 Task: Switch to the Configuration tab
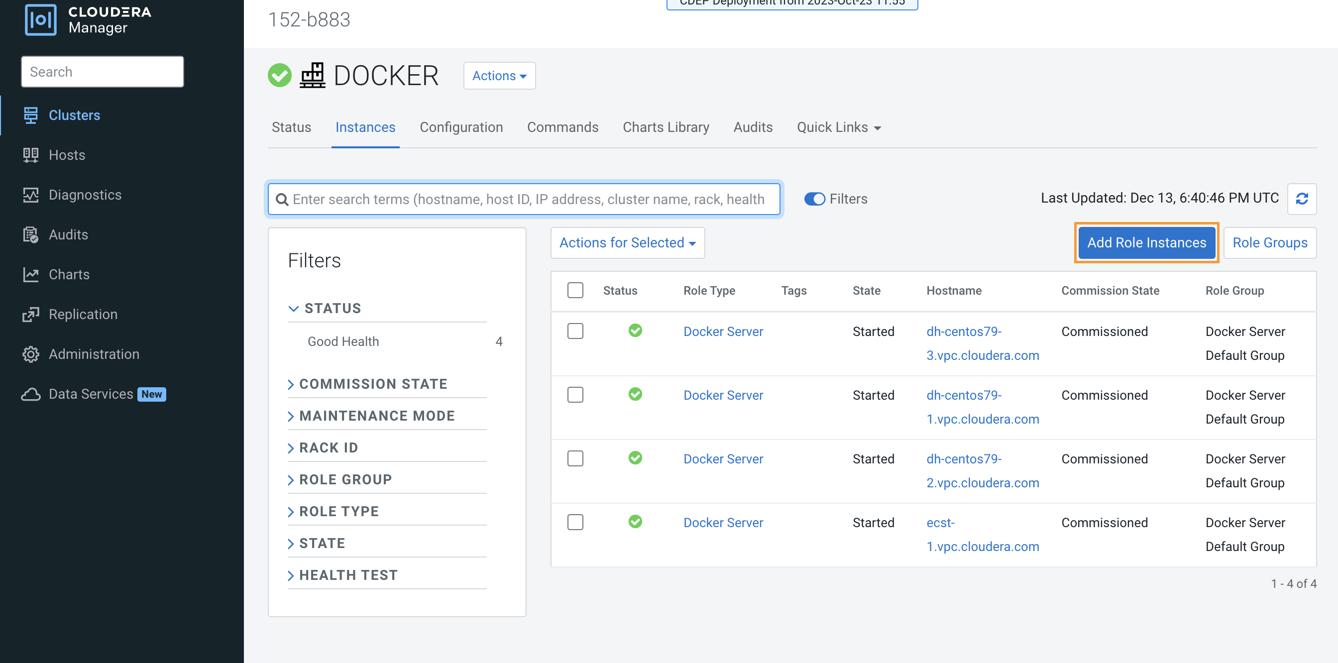click(461, 127)
